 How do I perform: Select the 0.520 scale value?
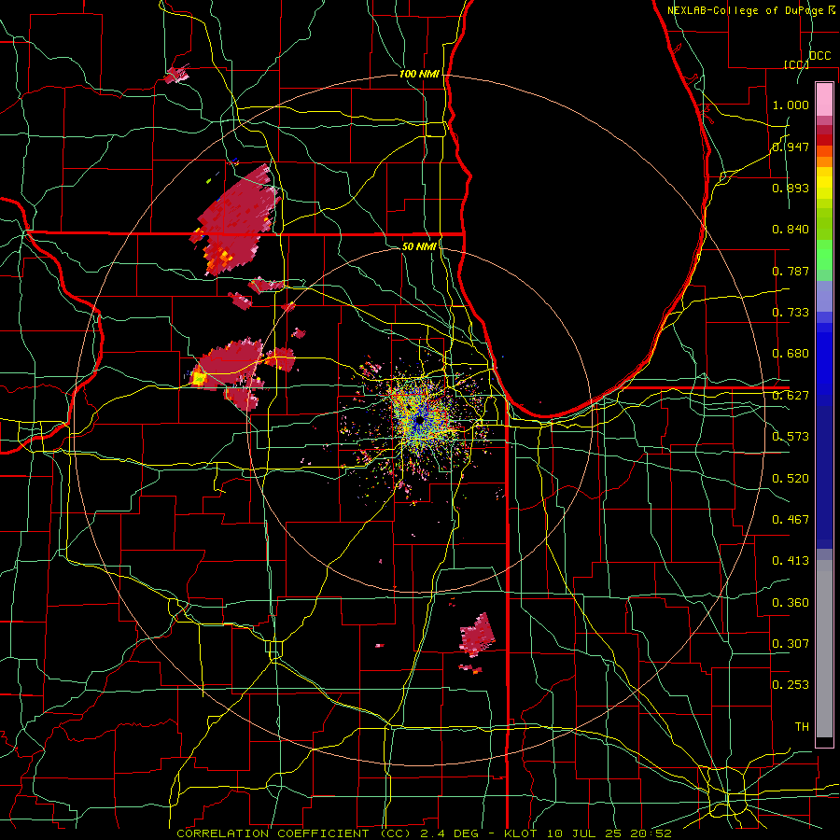click(791, 479)
